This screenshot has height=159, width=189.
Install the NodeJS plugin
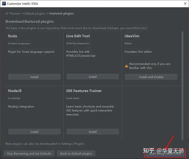click(34, 132)
